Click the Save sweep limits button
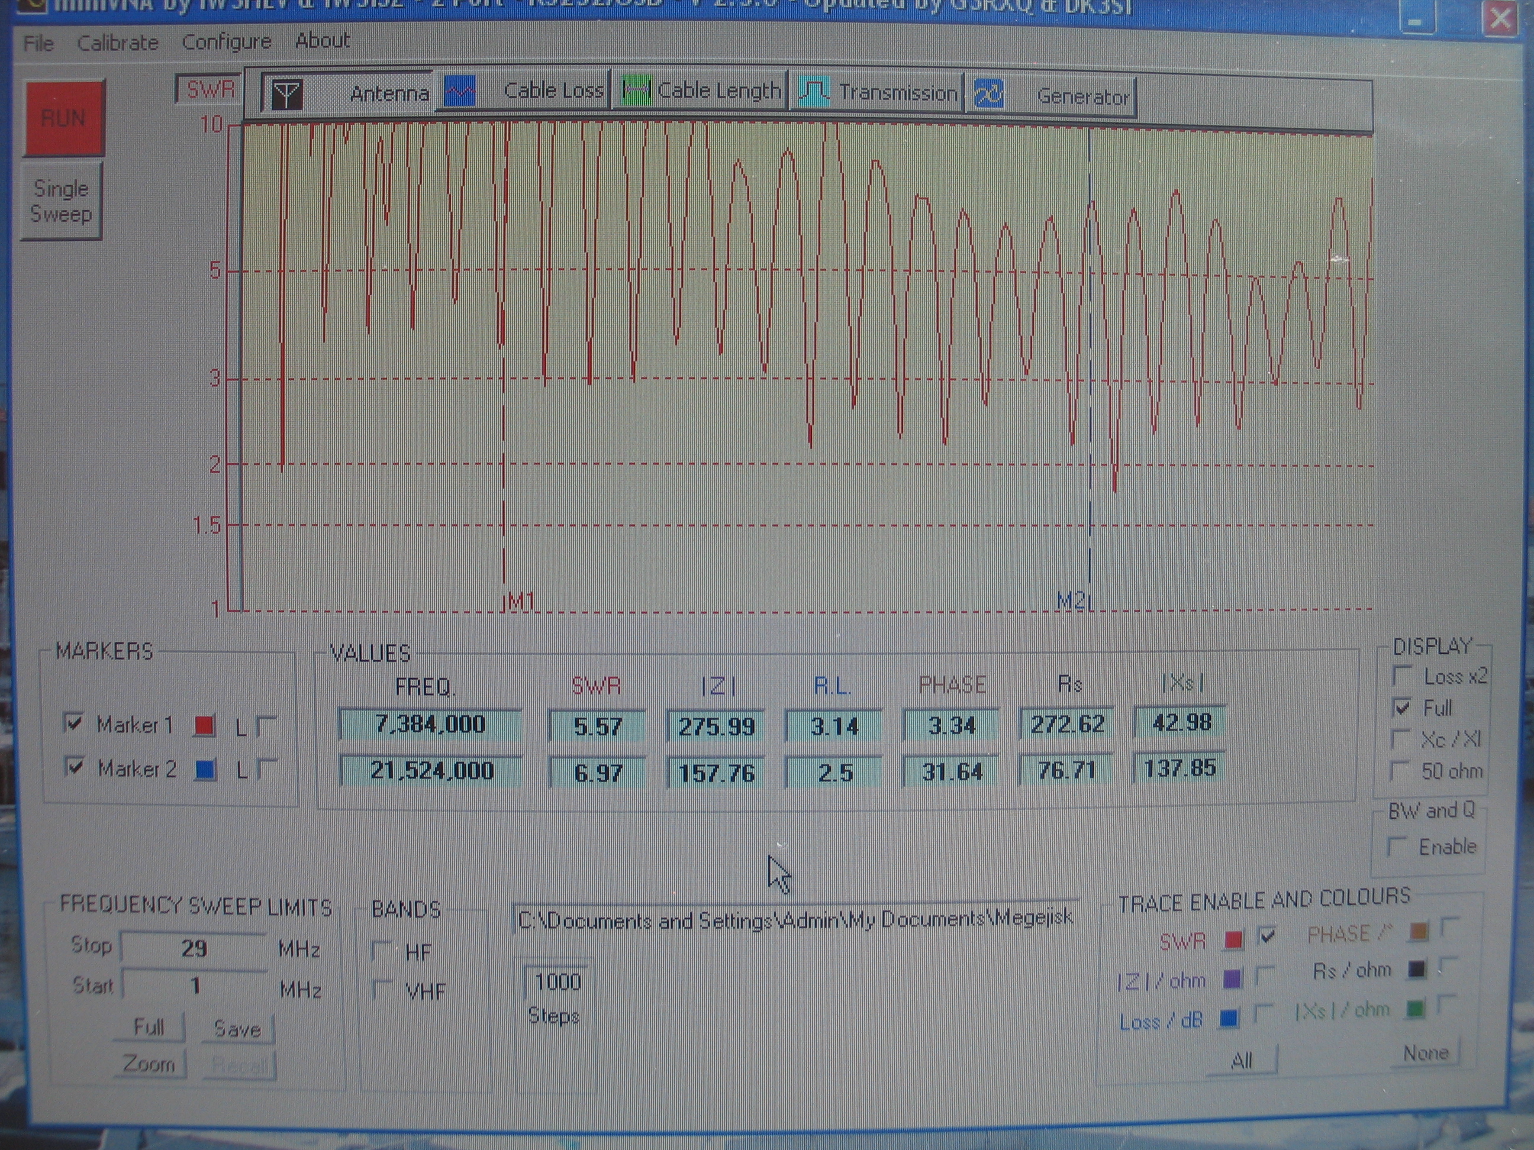 coord(238,1029)
